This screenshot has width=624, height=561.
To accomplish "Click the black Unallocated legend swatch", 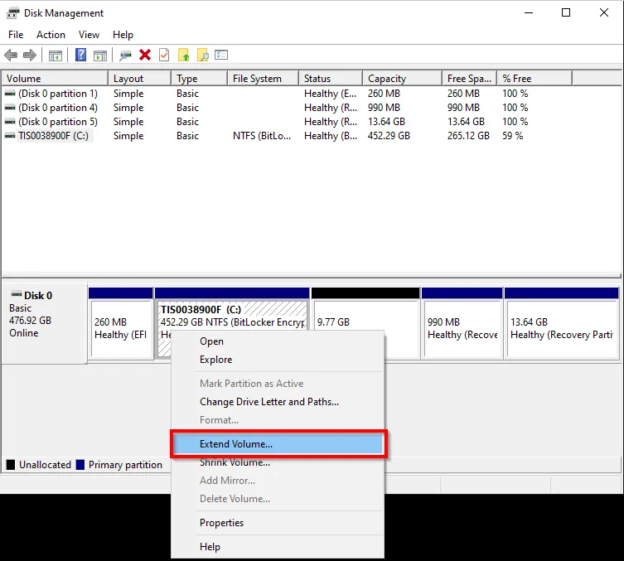I will click(11, 464).
